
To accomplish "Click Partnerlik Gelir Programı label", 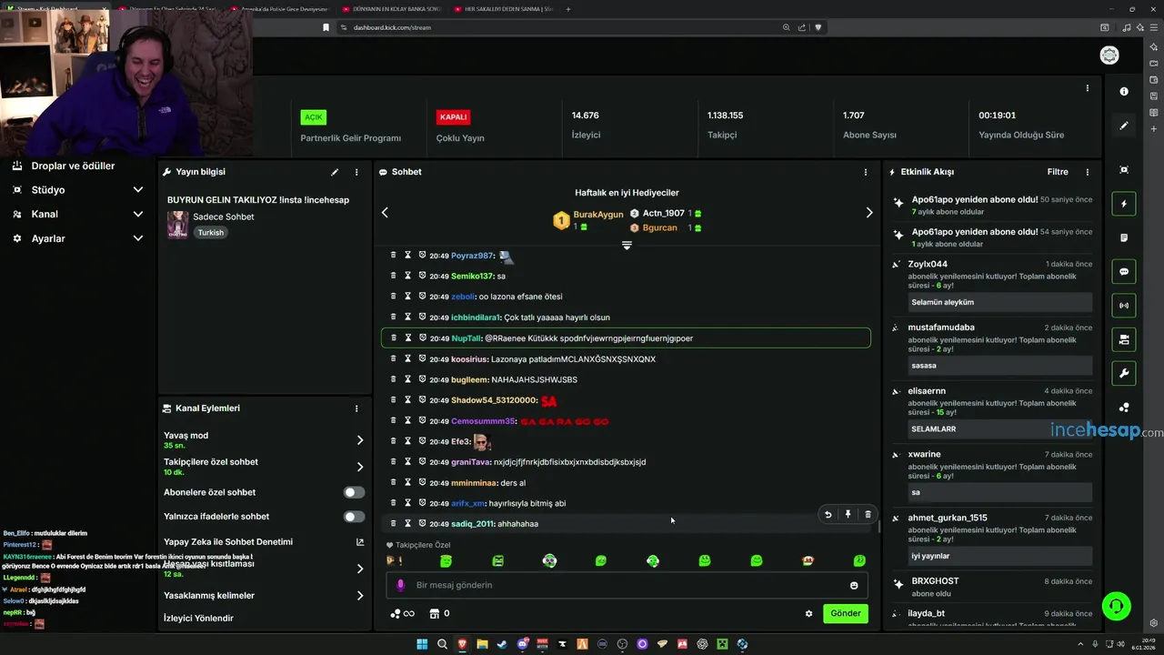I will (351, 138).
